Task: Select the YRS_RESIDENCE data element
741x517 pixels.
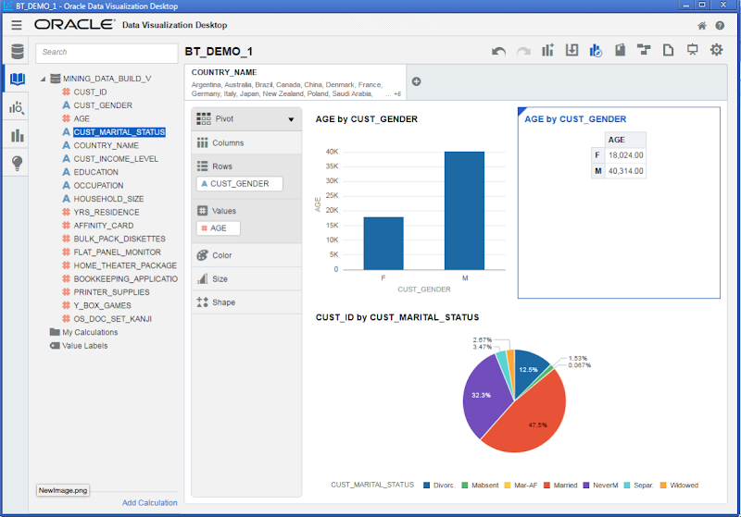Action: (107, 213)
